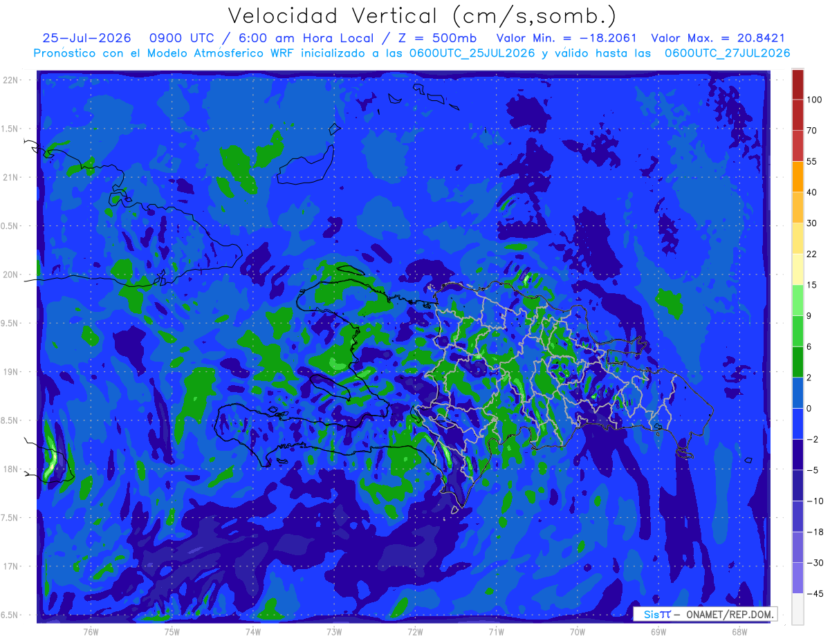Pick the bright blue swatch between -2 and 0
Image resolution: width=830 pixels, height=641 pixels.
point(797,424)
